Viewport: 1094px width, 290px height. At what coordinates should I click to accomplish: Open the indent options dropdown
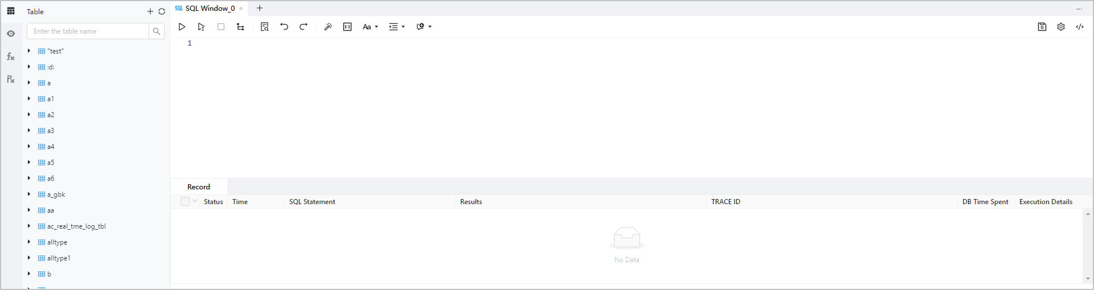pos(397,27)
